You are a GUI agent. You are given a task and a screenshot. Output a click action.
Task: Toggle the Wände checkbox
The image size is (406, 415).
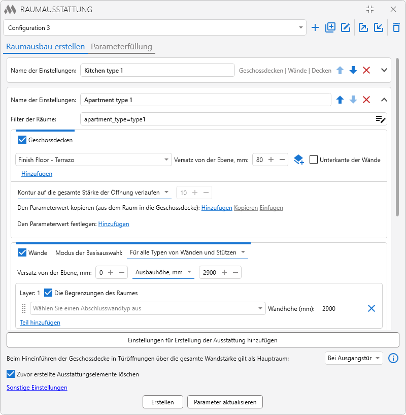click(x=22, y=252)
